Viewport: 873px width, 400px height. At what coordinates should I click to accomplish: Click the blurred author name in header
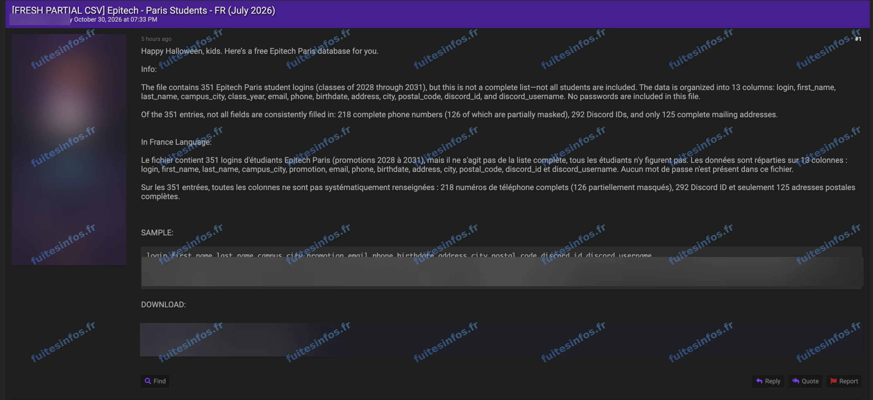[40, 20]
